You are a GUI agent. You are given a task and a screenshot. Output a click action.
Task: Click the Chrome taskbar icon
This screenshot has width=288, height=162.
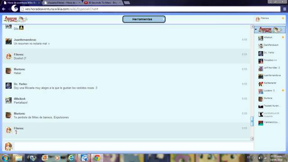[x=97, y=158]
